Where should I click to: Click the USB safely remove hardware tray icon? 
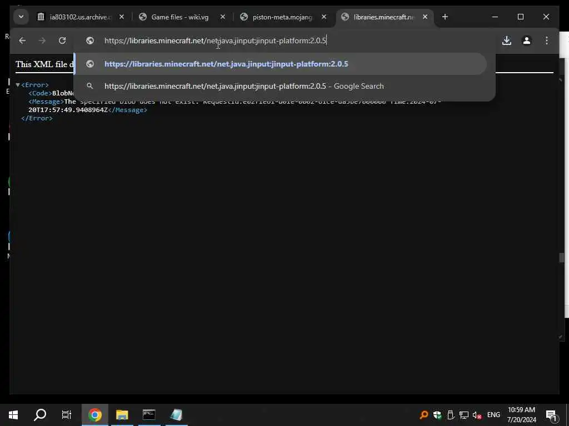450,415
